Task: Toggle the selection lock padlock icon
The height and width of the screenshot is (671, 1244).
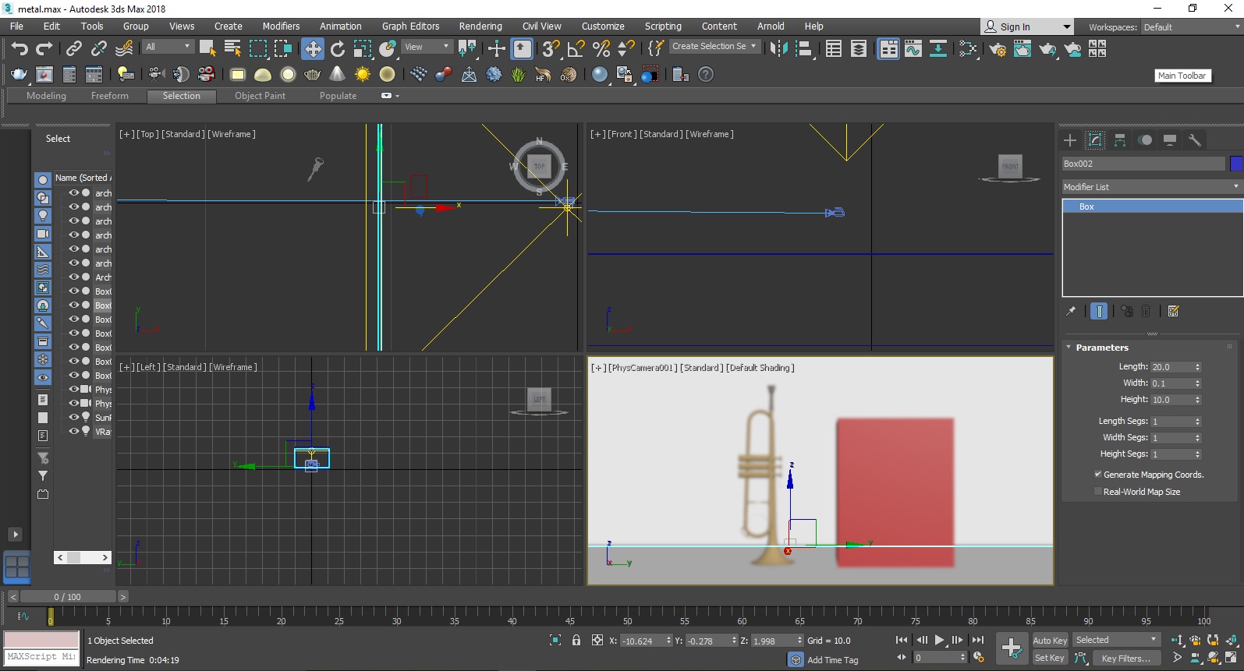Action: 576,641
